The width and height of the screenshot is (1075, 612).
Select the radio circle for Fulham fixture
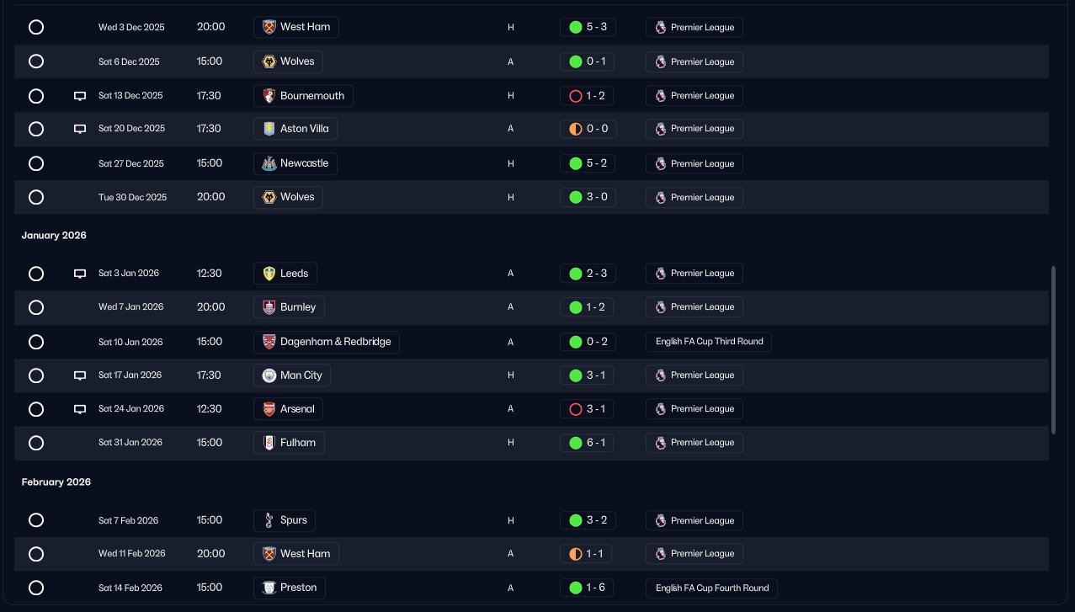[x=36, y=443]
